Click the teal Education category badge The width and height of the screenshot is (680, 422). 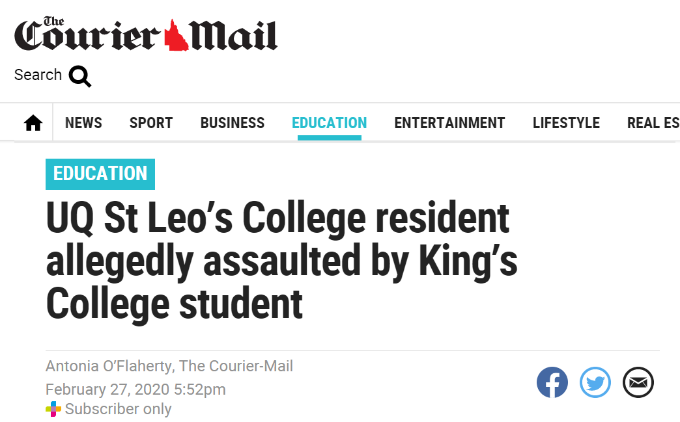point(100,174)
